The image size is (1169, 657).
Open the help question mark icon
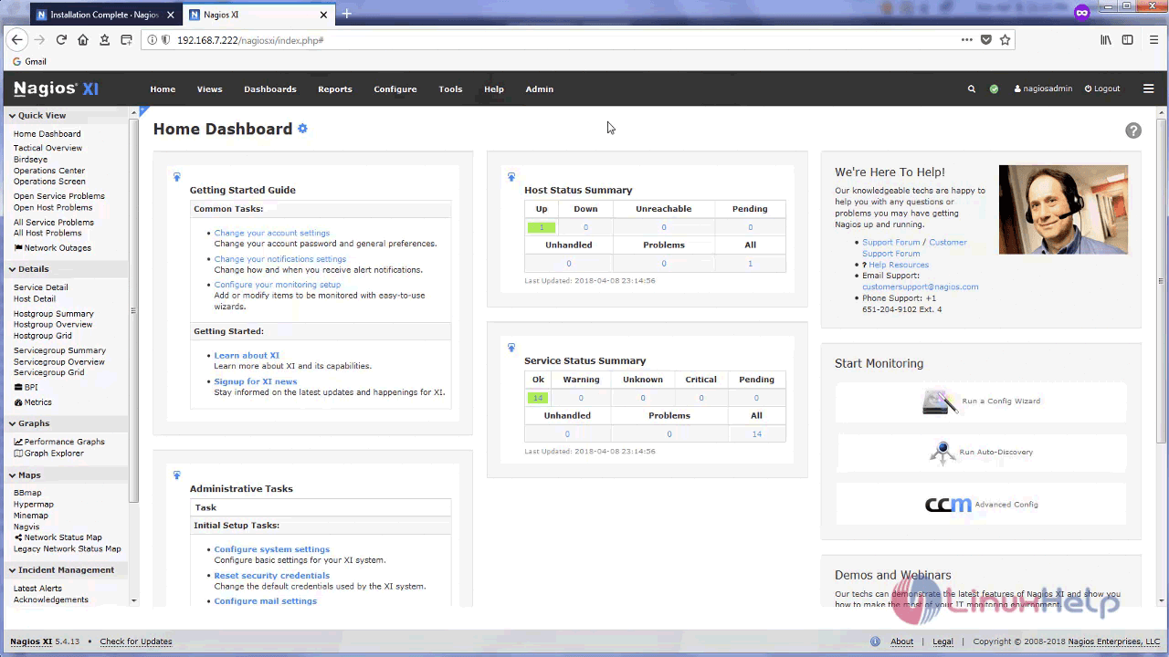pyautogui.click(x=1133, y=130)
